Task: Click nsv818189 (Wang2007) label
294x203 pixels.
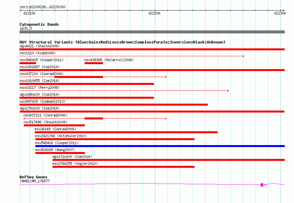Action: tap(55, 150)
